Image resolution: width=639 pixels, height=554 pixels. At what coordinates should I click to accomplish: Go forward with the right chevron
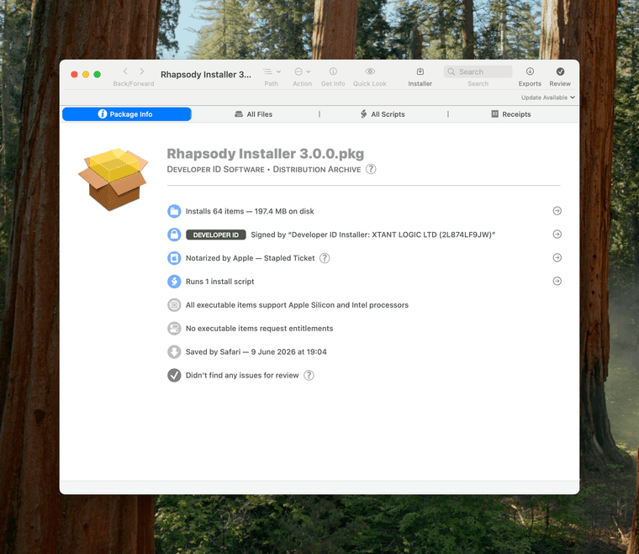[142, 71]
